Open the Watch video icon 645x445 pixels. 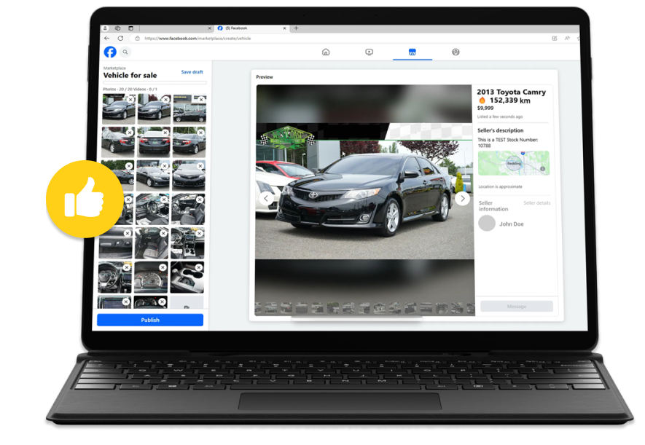tap(368, 52)
